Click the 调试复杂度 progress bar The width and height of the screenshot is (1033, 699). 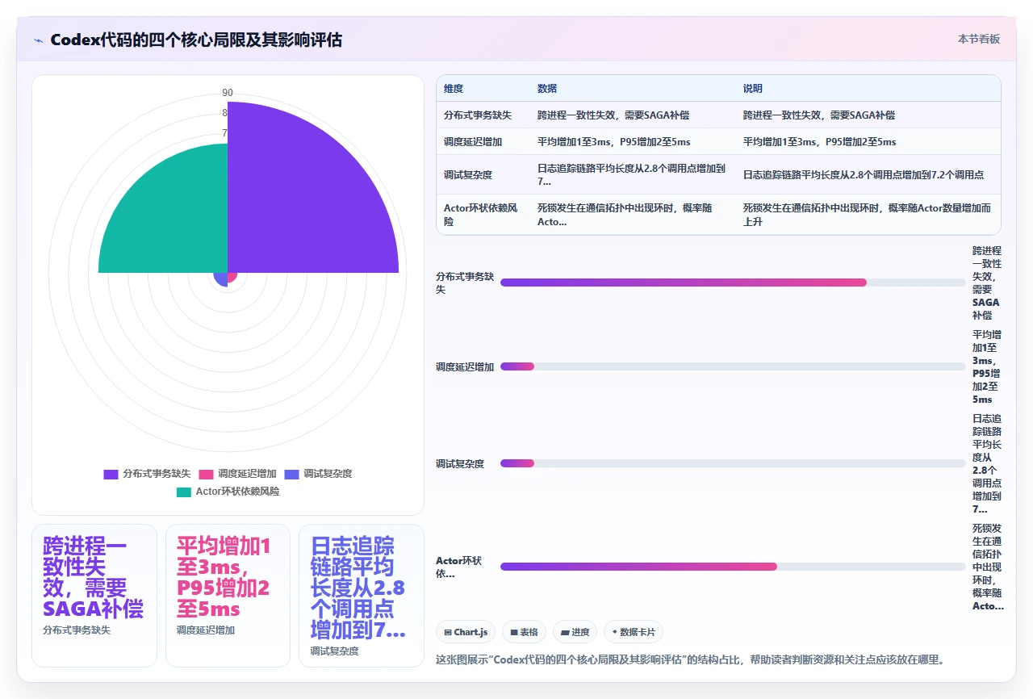coord(733,463)
